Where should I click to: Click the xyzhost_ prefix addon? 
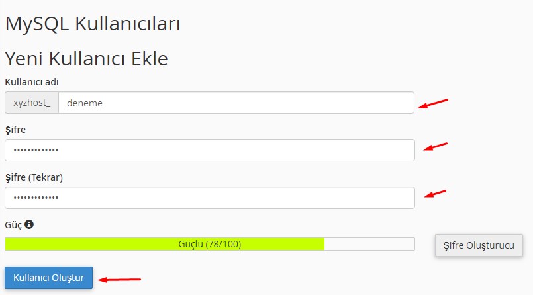[32, 103]
